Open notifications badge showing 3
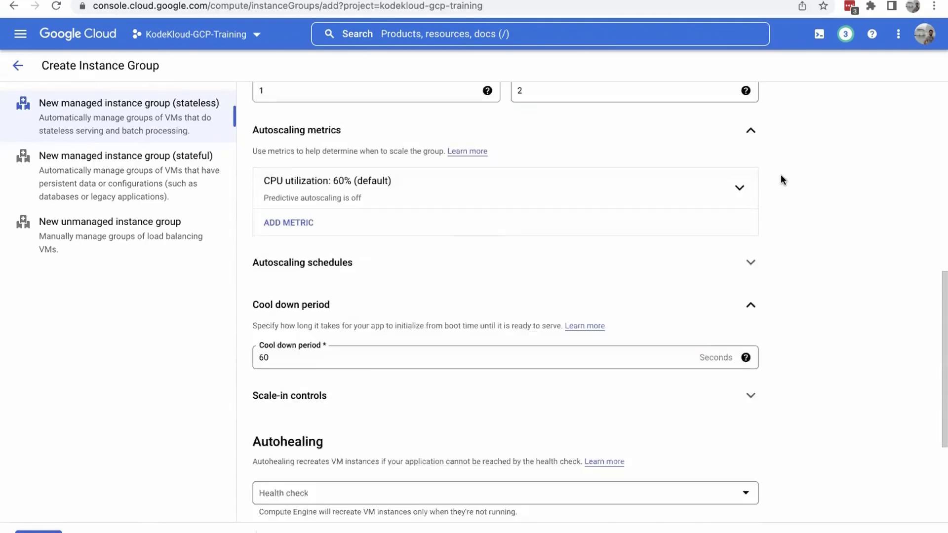Screen dimensions: 948x533 click(845, 34)
